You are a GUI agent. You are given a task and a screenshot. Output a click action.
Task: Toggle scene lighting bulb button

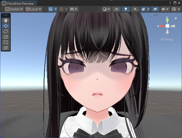pos(126,9)
